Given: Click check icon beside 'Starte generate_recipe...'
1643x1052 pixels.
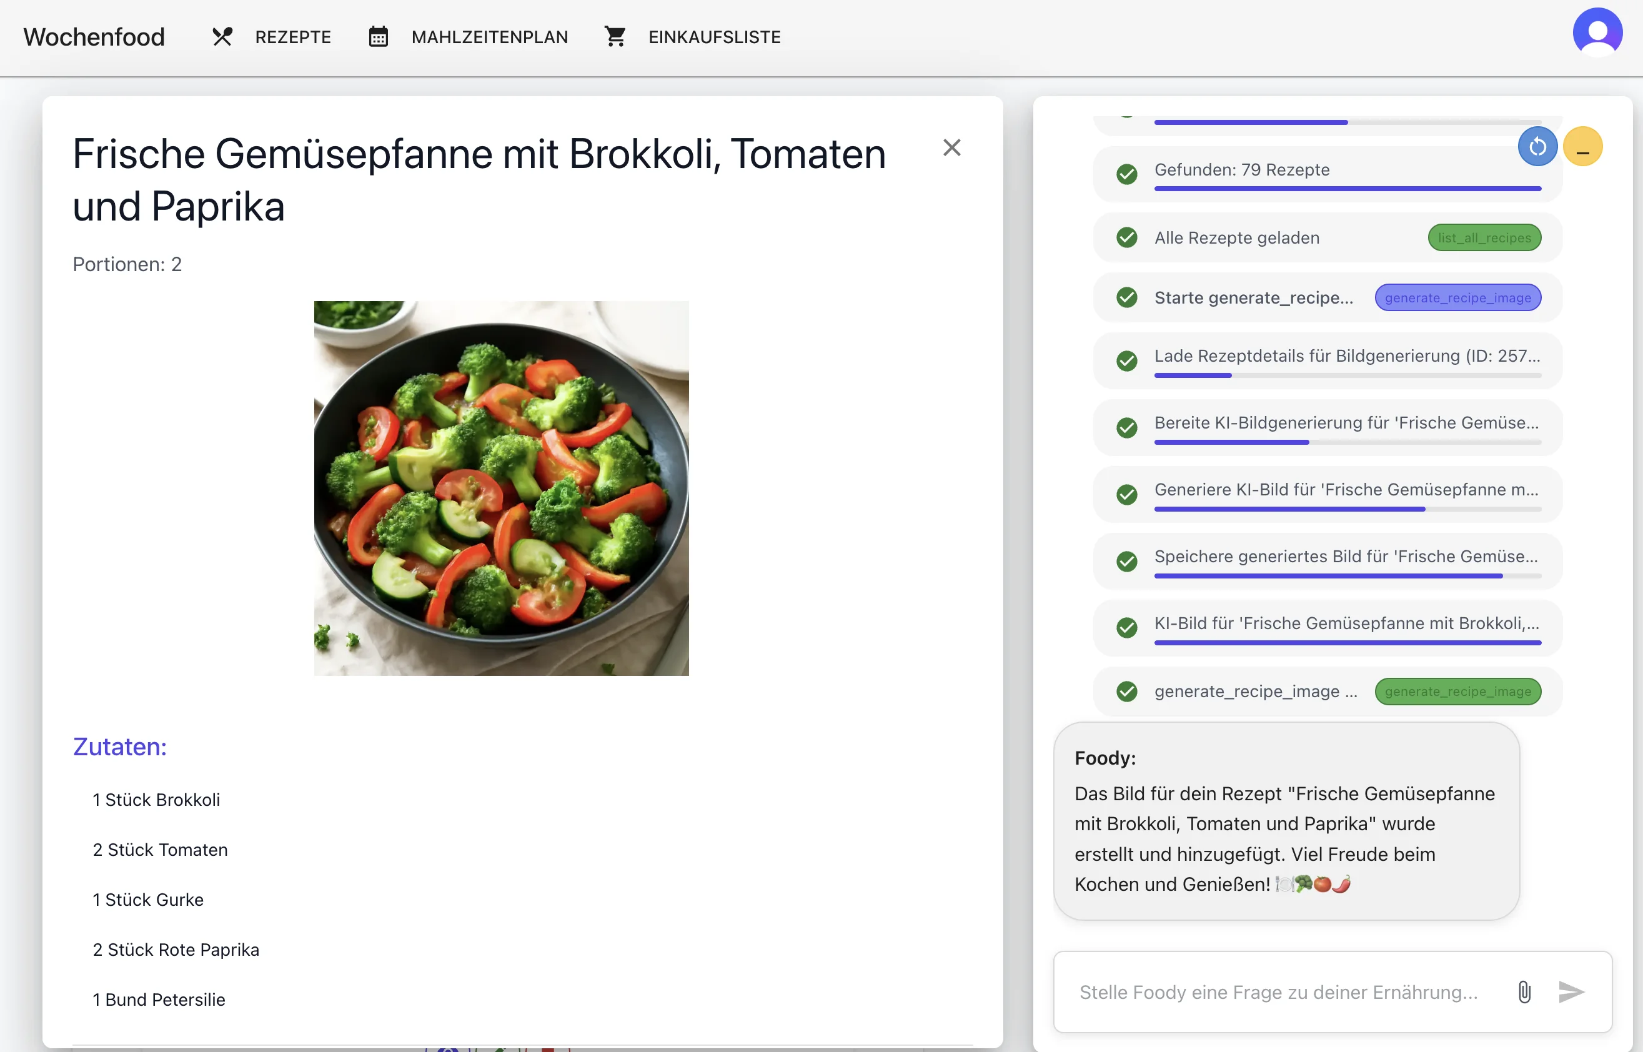Looking at the screenshot, I should pyautogui.click(x=1126, y=298).
